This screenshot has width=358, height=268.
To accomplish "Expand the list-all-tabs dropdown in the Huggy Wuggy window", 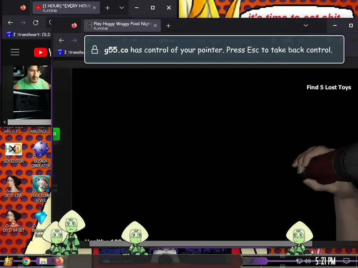I will (306, 25).
